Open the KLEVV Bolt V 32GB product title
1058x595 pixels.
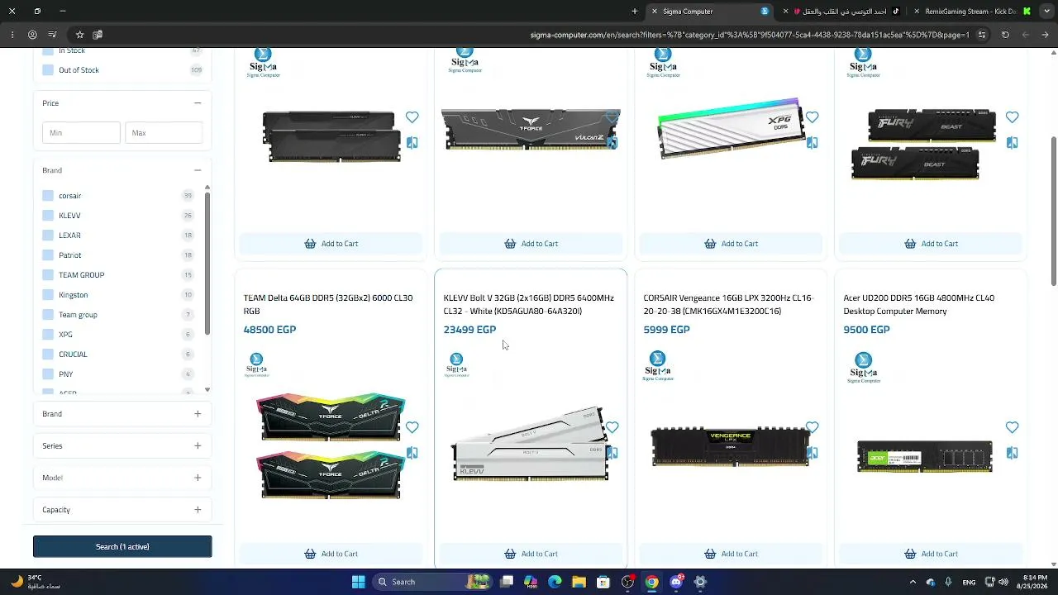(529, 304)
